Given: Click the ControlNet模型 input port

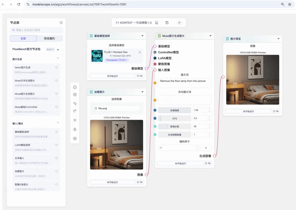Looking at the screenshot, I should [155, 52].
